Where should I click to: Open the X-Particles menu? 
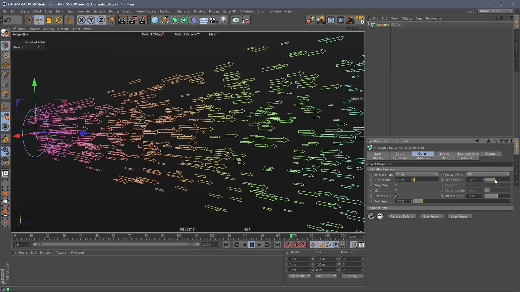click(246, 11)
